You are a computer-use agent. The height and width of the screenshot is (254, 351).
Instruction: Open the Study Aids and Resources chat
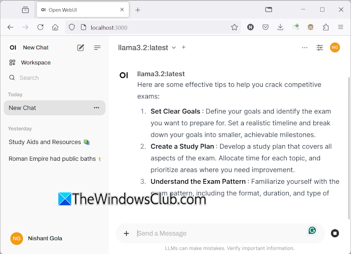49,142
